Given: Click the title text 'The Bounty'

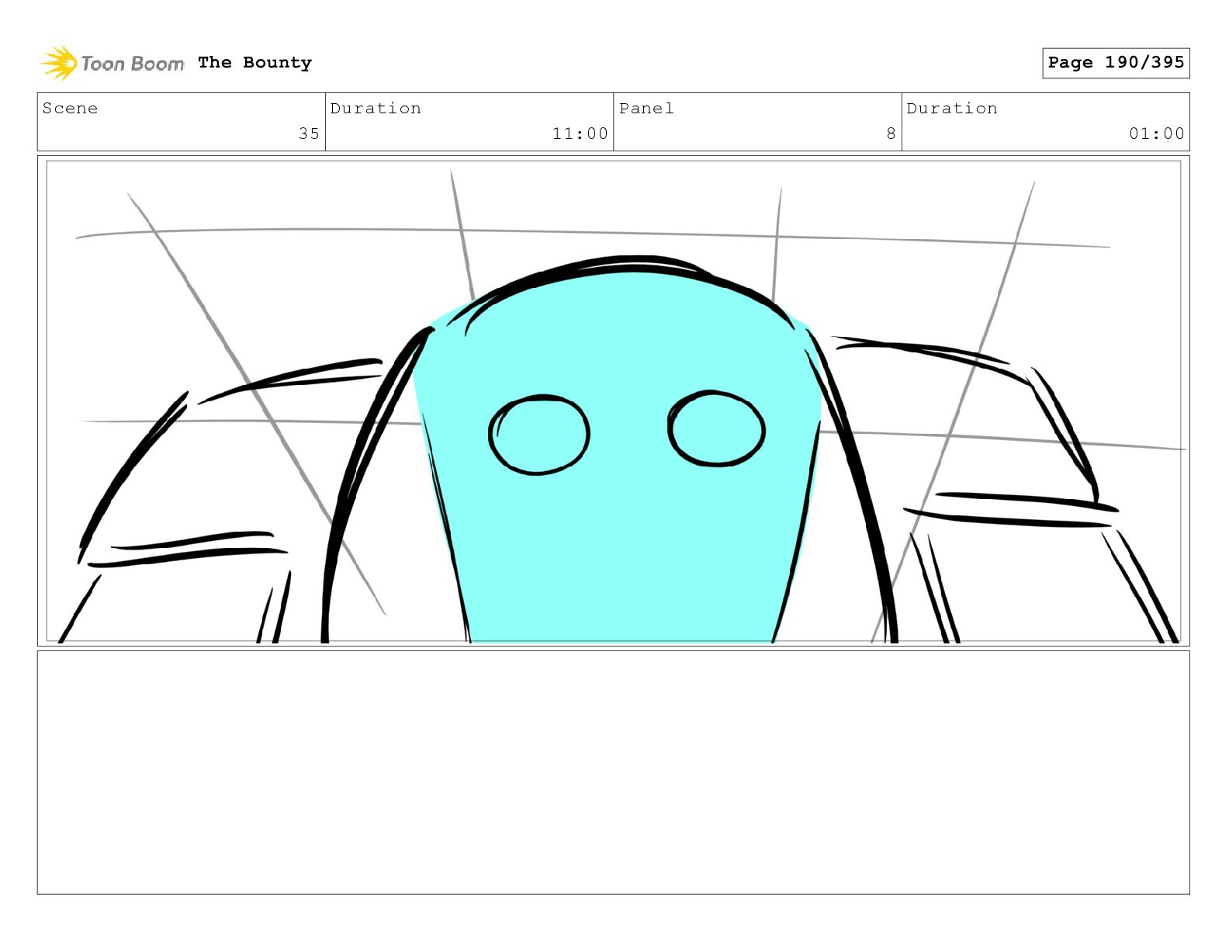Looking at the screenshot, I should point(254,63).
